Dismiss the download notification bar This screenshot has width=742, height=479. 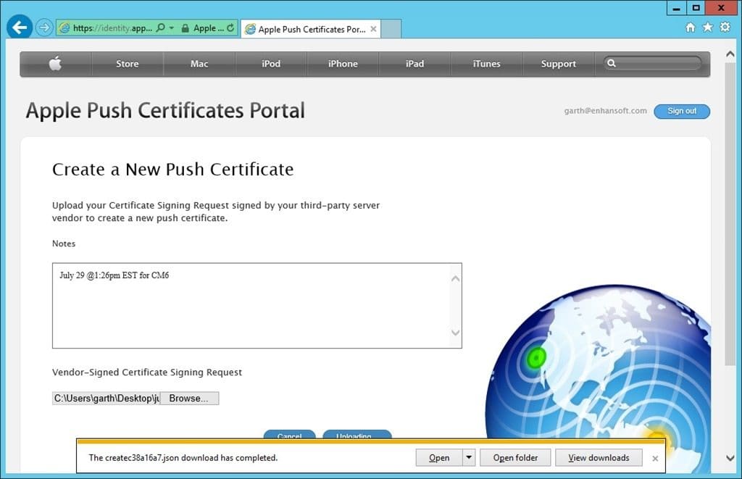(655, 458)
